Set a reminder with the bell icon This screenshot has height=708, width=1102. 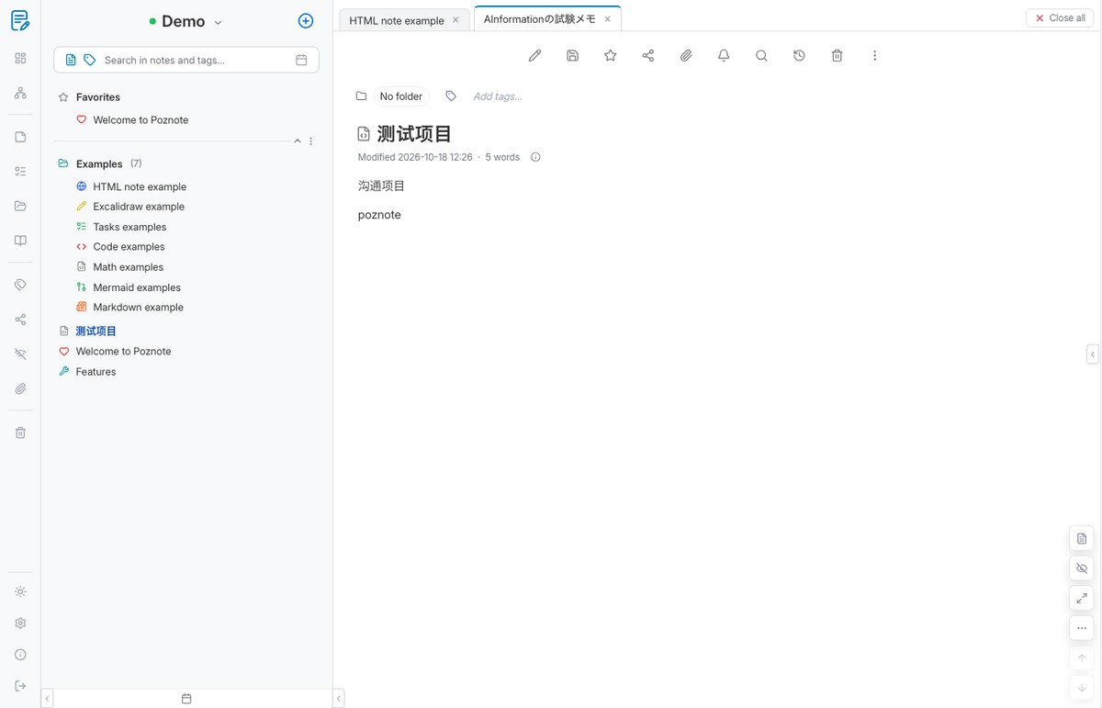[x=724, y=56]
